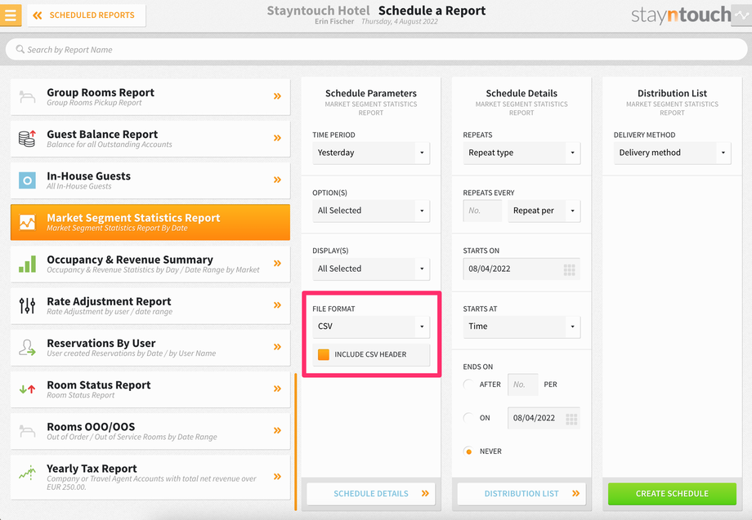Open Guest Balance Report via its chevron

pyautogui.click(x=277, y=138)
